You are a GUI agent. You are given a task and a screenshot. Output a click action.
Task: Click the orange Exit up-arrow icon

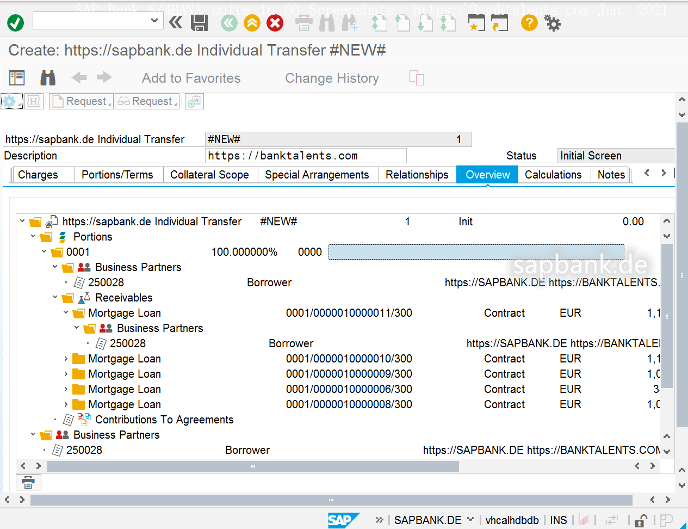[x=252, y=23]
